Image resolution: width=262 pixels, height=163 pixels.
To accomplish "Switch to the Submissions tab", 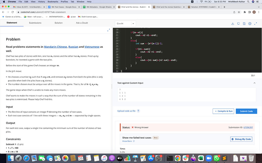I will (35, 22).
